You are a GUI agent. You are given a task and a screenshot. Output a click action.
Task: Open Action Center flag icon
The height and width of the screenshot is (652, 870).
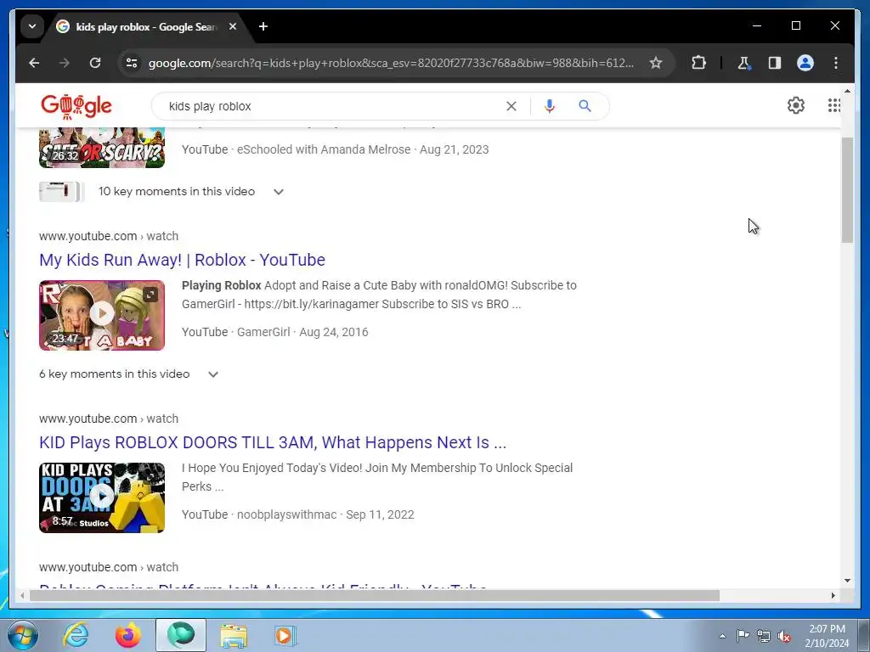click(743, 635)
